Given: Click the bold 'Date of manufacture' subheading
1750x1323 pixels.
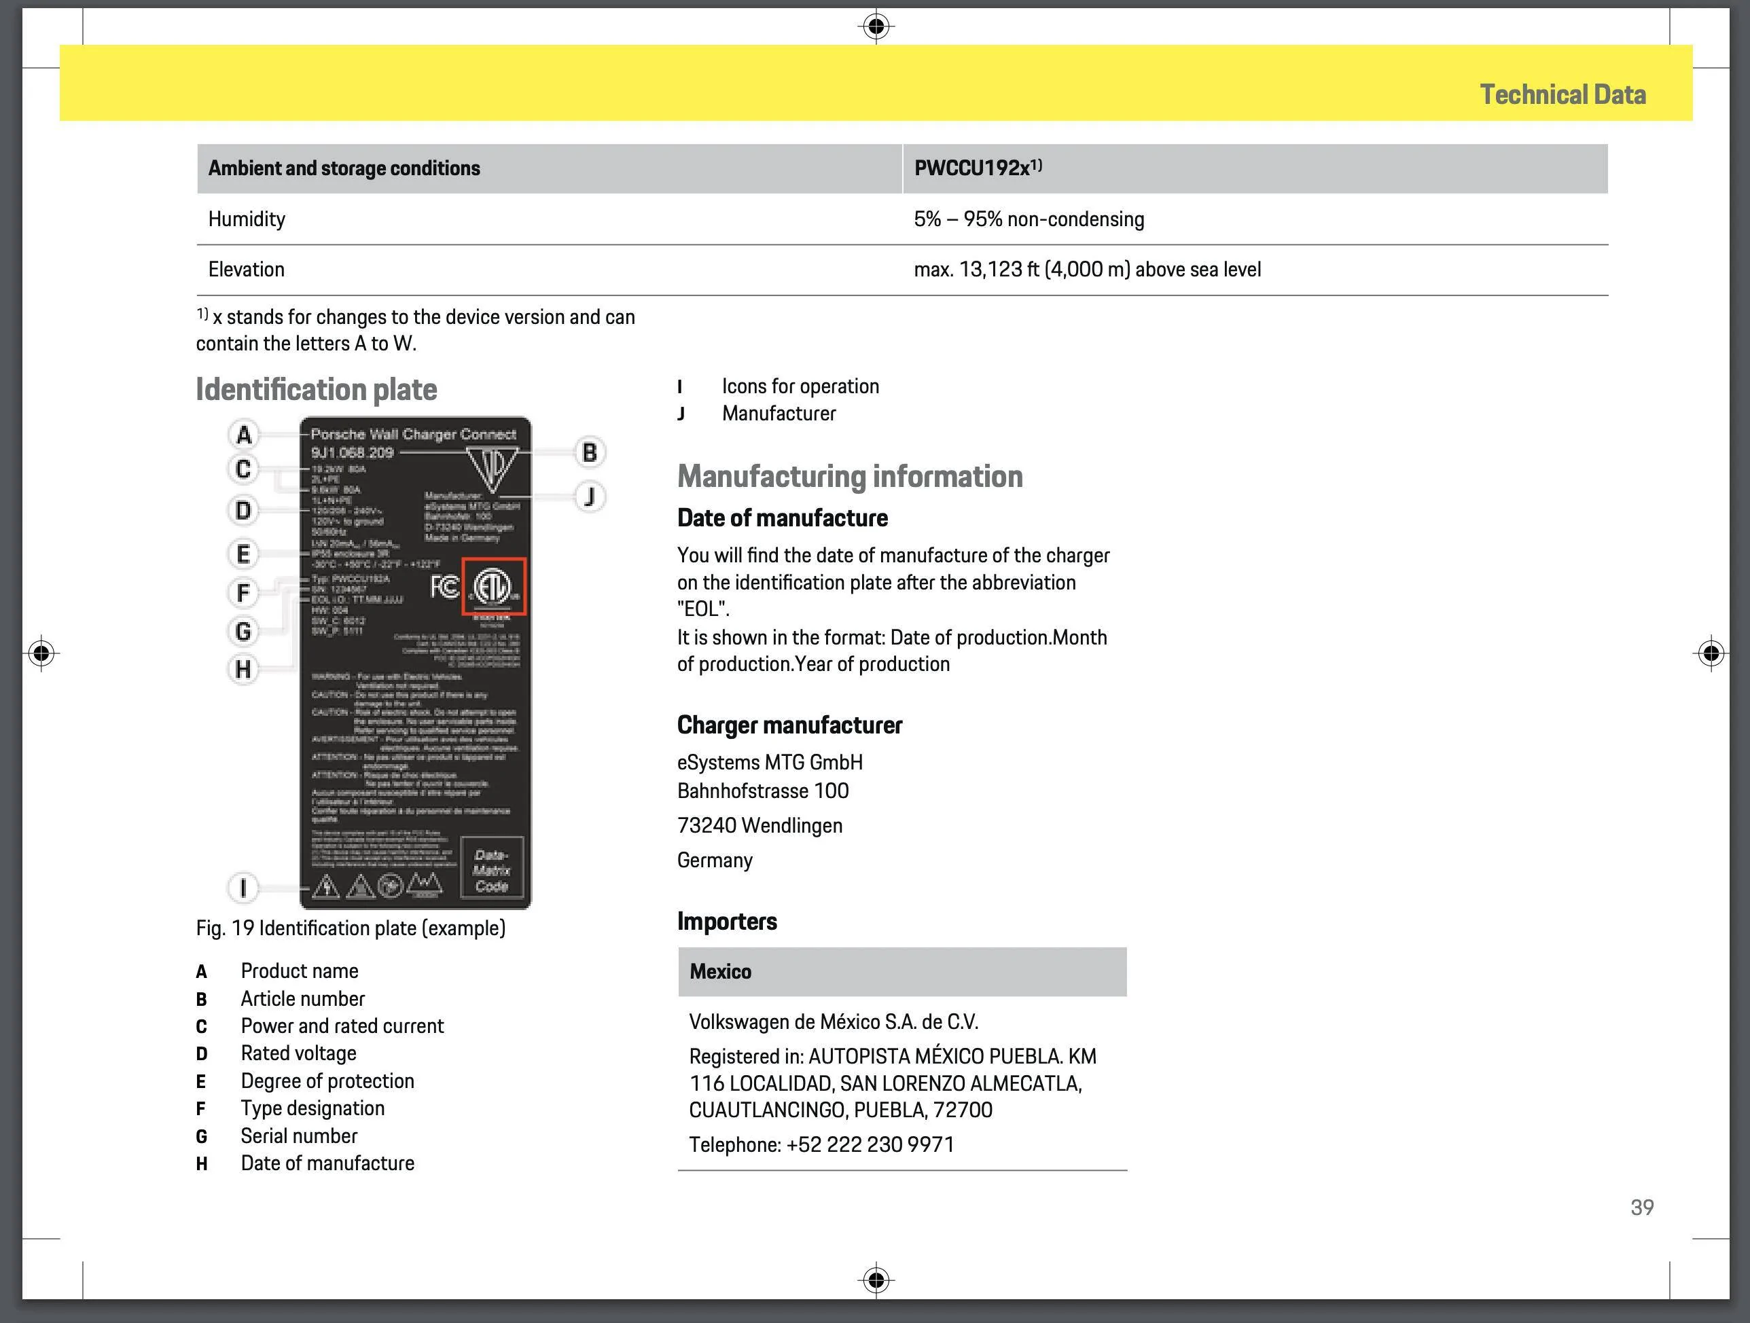Looking at the screenshot, I should [x=783, y=518].
